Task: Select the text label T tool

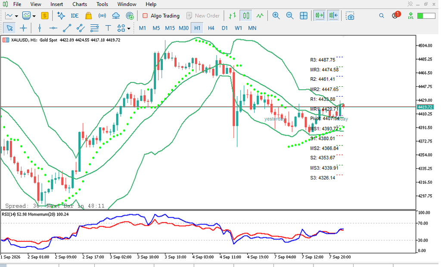Action: (108, 28)
